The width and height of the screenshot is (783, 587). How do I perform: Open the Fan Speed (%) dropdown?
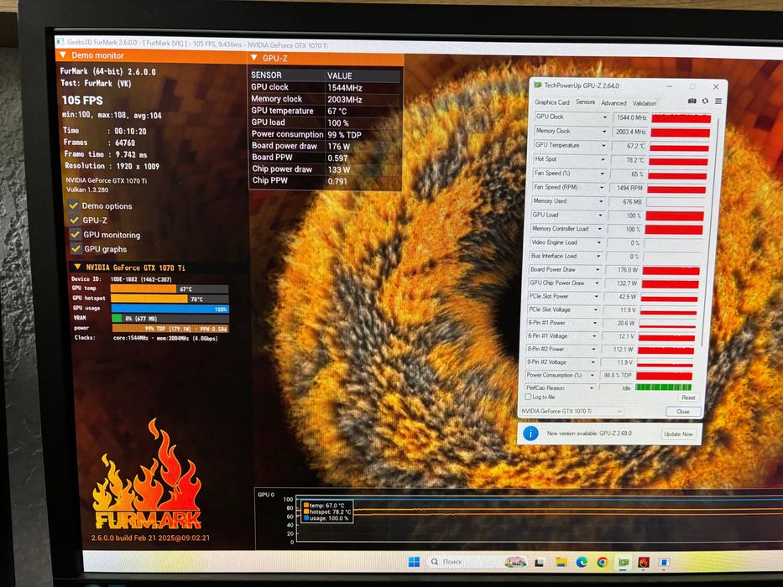(x=603, y=174)
